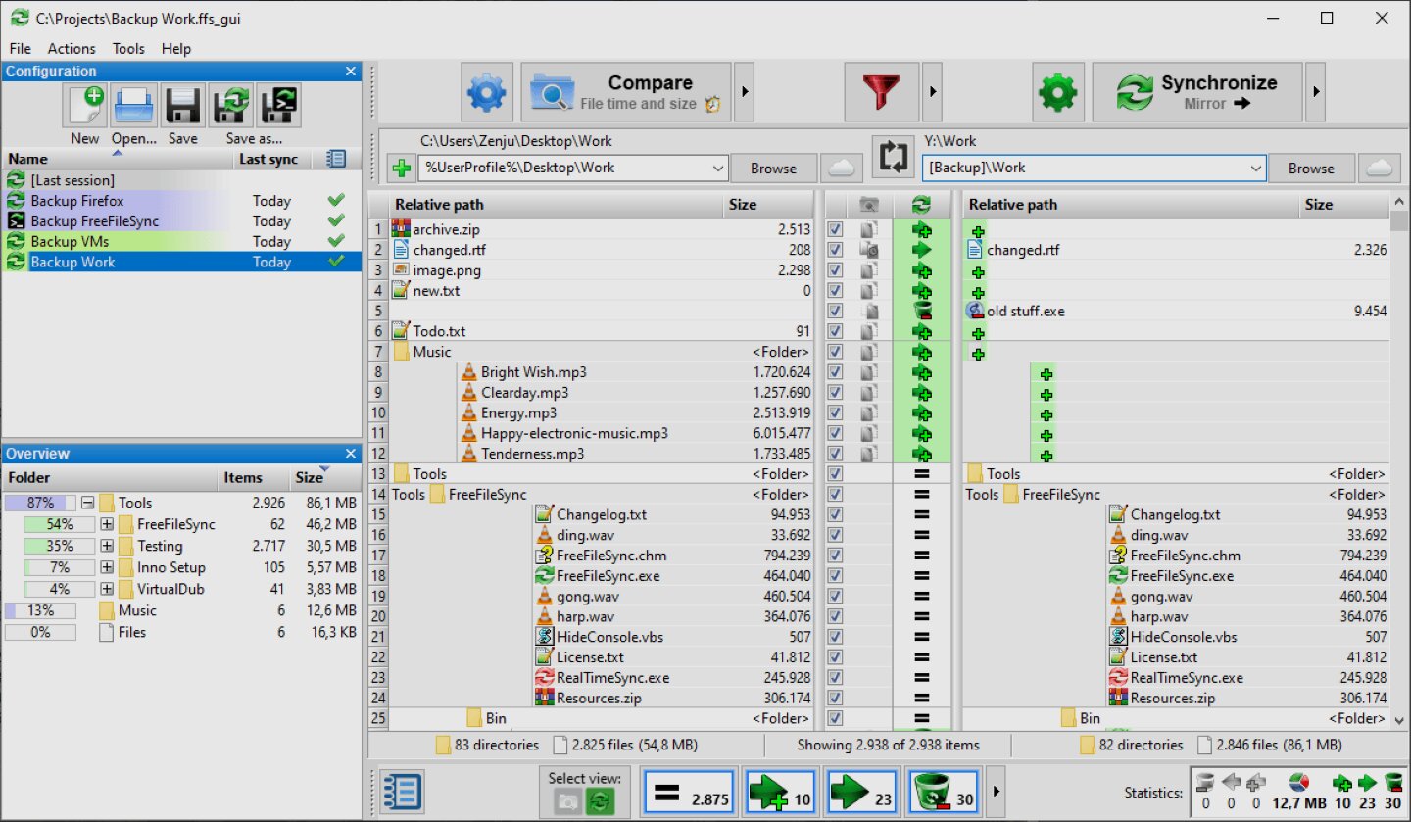Open the Tools menu
Image resolution: width=1411 pixels, height=822 pixels.
point(127,48)
